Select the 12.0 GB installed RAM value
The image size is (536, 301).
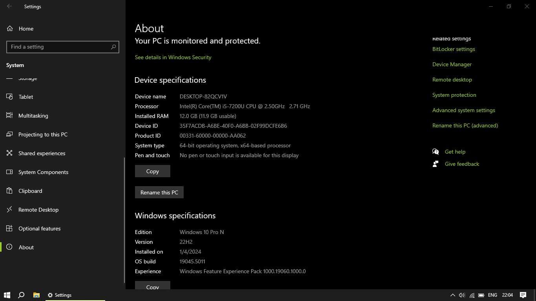click(x=208, y=116)
